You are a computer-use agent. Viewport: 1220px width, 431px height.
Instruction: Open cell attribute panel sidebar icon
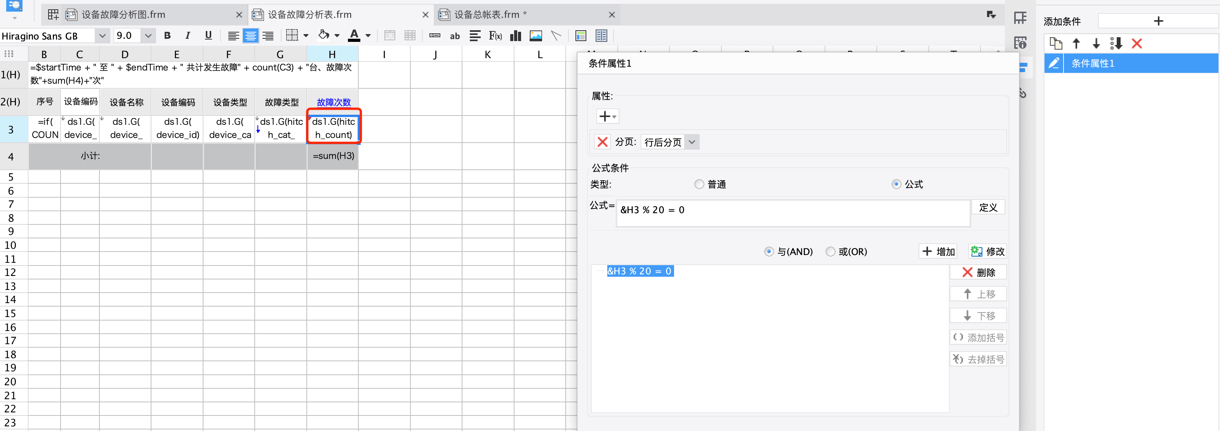(x=1020, y=19)
